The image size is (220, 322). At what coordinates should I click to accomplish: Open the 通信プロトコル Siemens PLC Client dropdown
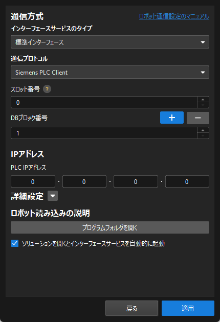pos(110,72)
